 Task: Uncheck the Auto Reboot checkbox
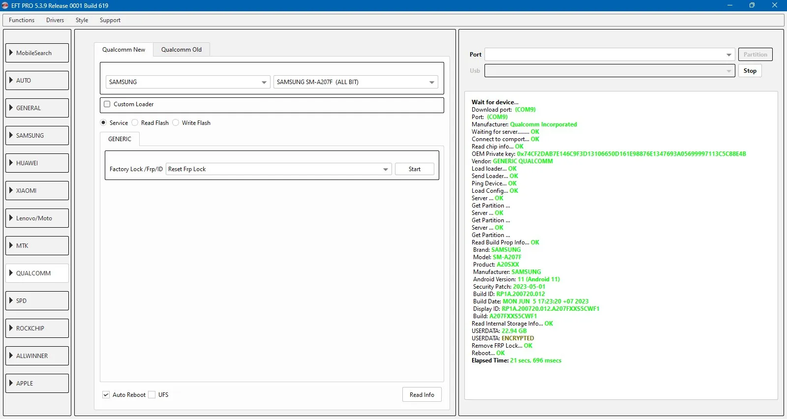tap(106, 395)
